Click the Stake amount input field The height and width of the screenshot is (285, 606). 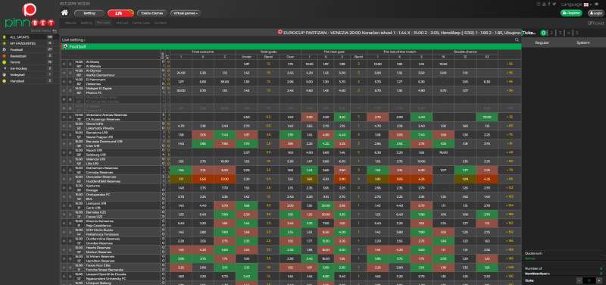pyautogui.click(x=590, y=280)
